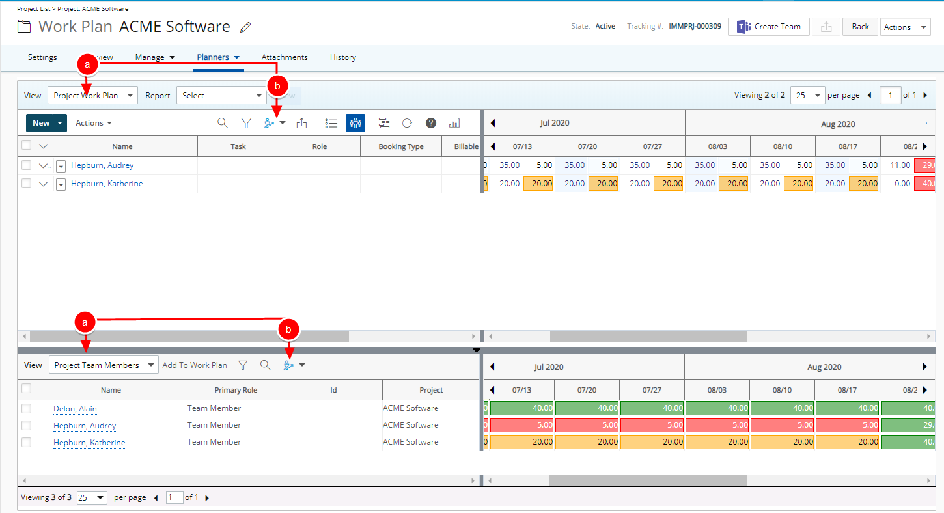Go to the next page in top pager

925,95
